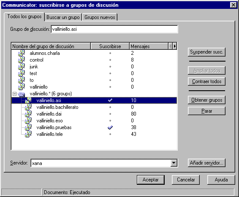Click the control newsgroup icon

tap(22, 60)
